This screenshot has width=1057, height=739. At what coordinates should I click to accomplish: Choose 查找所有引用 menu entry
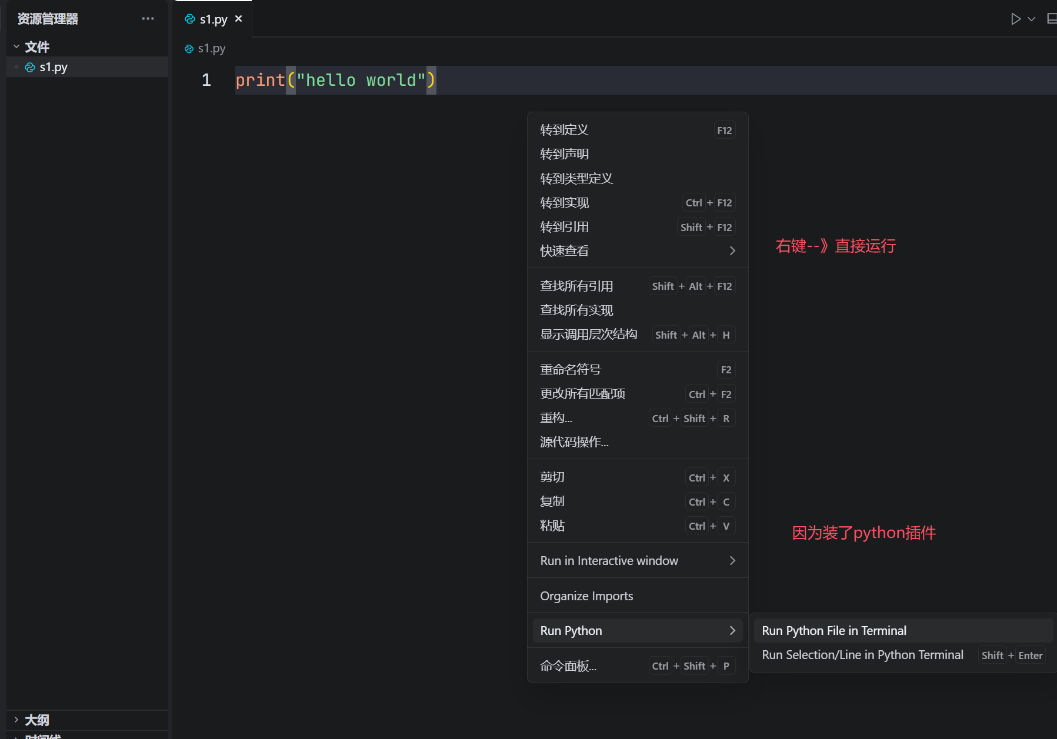coord(638,286)
